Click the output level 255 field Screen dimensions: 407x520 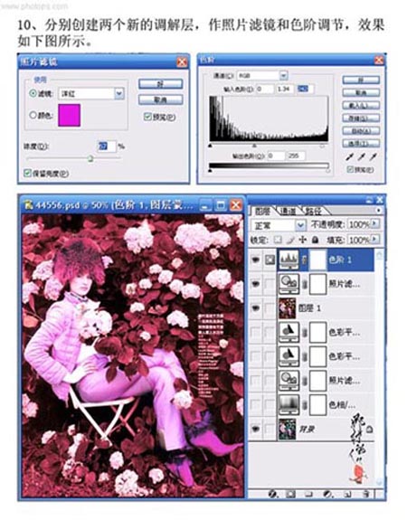297,156
